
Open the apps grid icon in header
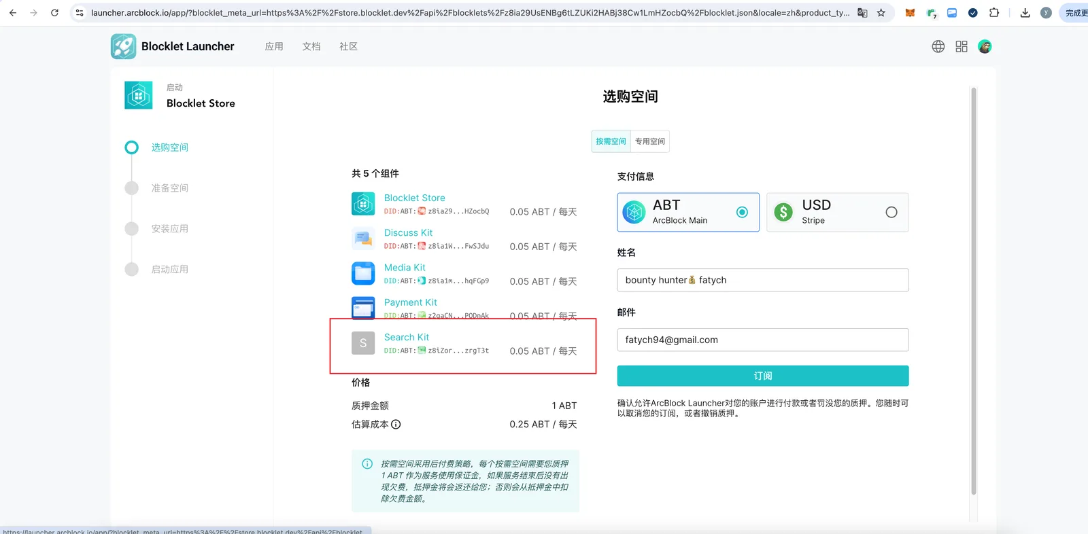(962, 46)
